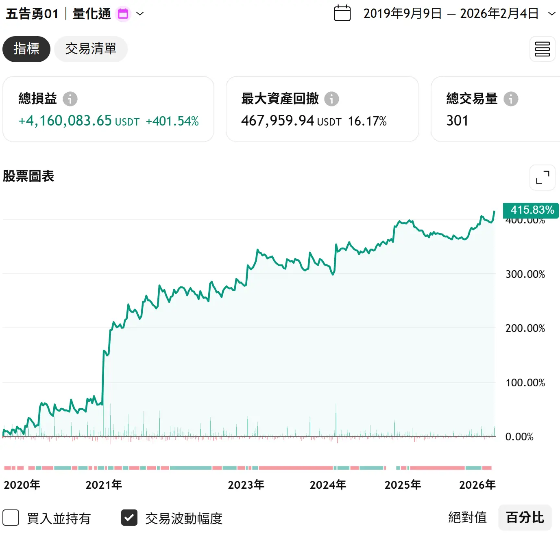Click the 415.83% current value label
This screenshot has height=533, width=560.
[531, 210]
